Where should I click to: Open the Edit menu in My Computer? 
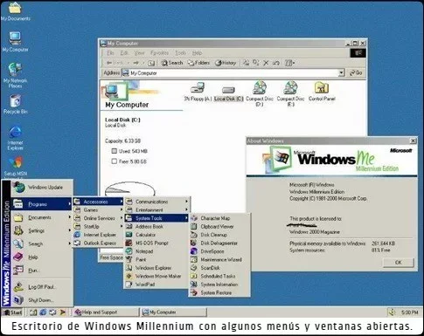(124, 53)
